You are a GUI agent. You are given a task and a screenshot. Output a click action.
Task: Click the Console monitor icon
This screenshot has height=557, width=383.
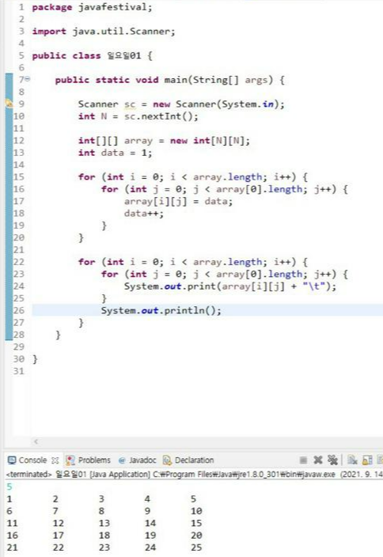click(12, 460)
